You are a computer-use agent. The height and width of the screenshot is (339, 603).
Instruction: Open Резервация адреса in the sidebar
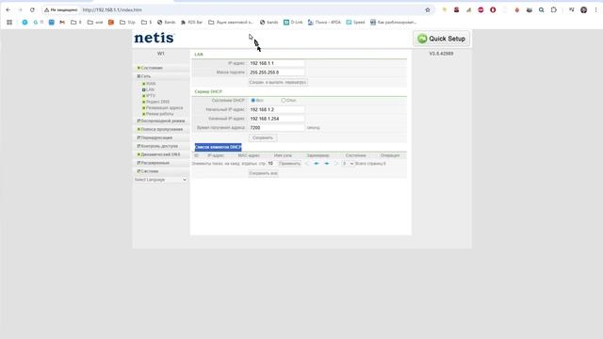click(163, 108)
